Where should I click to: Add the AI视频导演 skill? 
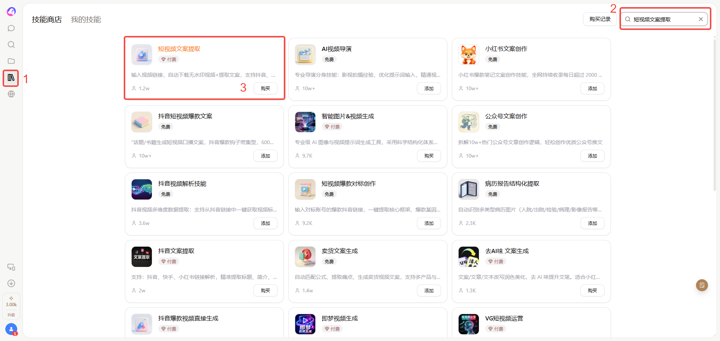click(429, 88)
